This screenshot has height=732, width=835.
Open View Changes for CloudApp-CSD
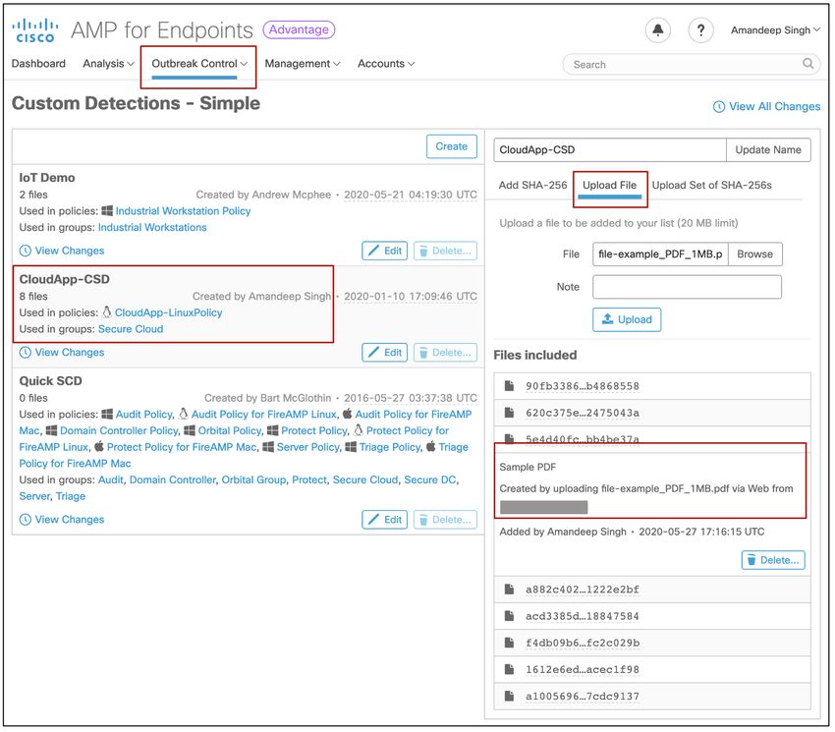(x=70, y=352)
